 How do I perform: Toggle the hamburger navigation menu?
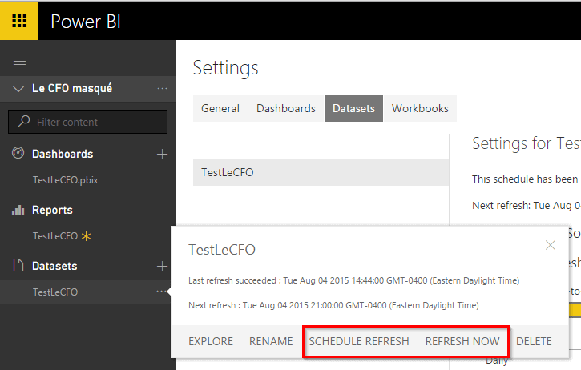pyautogui.click(x=19, y=61)
